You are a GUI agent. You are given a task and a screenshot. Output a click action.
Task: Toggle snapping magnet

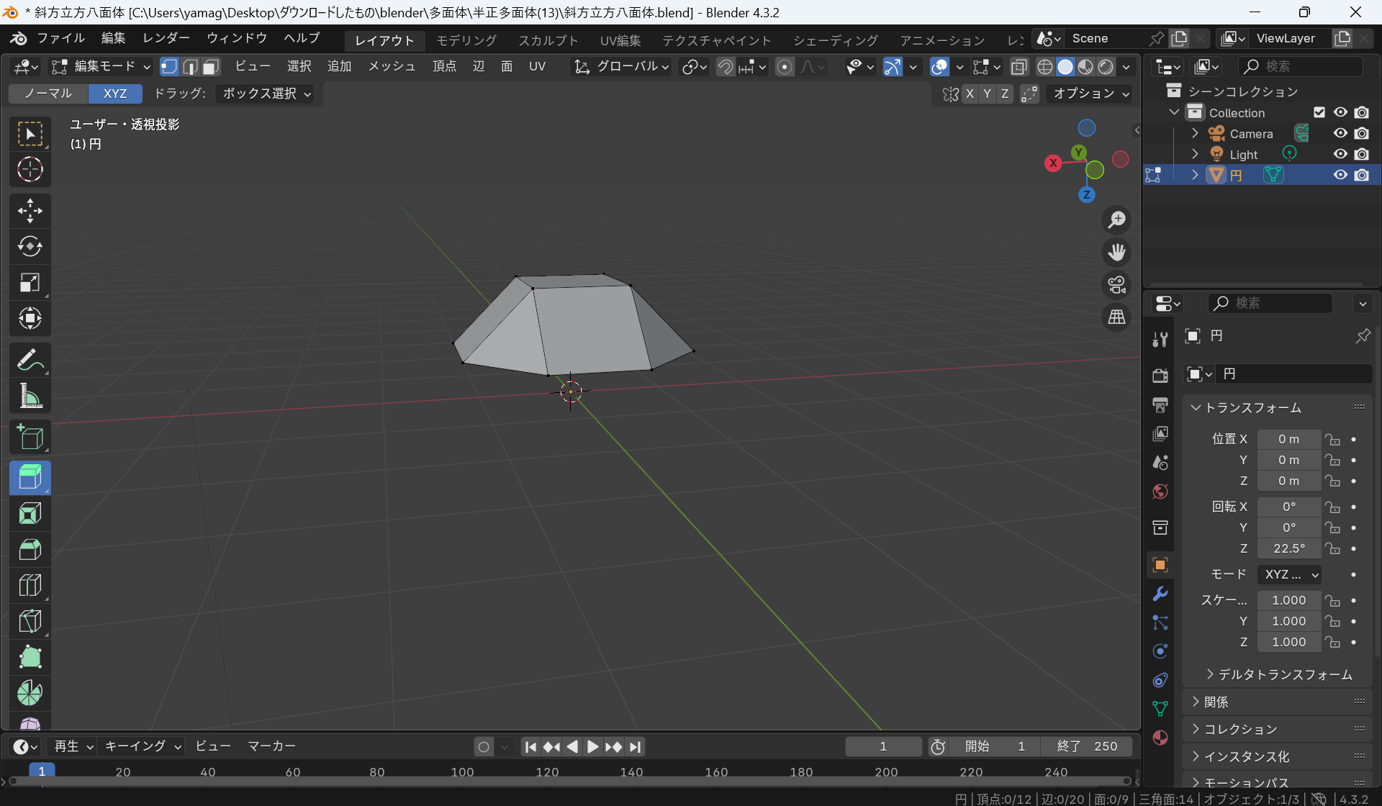pos(726,67)
